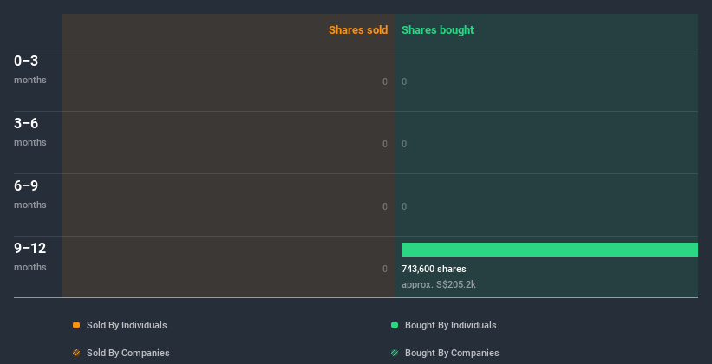The height and width of the screenshot is (364, 712).
Task: Click the shares bought zero in 3–6 months row
Action: [404, 144]
